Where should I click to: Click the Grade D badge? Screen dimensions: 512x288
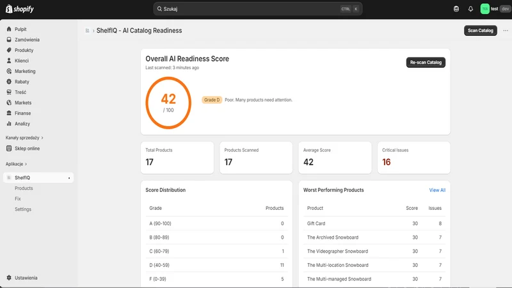tap(212, 100)
